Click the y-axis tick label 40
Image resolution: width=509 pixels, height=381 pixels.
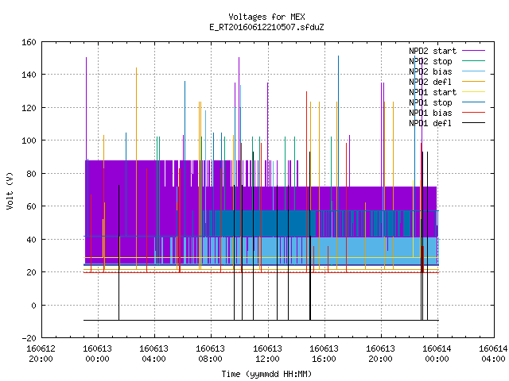click(x=31, y=240)
